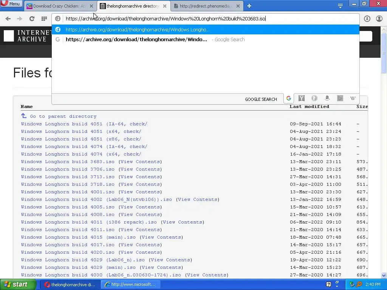Click the 2:40 PM clock

tap(373, 285)
